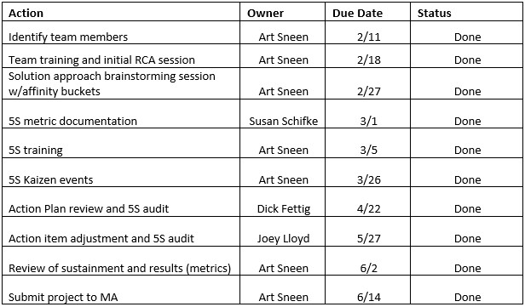Select Team training and initial RCA session
The image size is (525, 307).
coord(121,55)
